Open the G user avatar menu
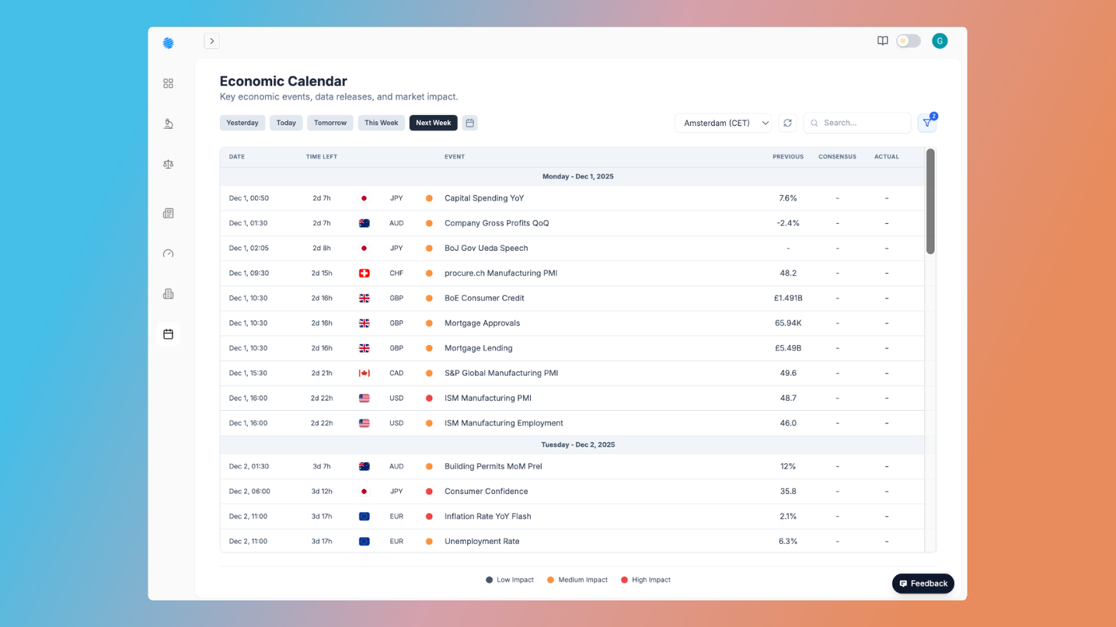The image size is (1116, 627). (x=940, y=41)
